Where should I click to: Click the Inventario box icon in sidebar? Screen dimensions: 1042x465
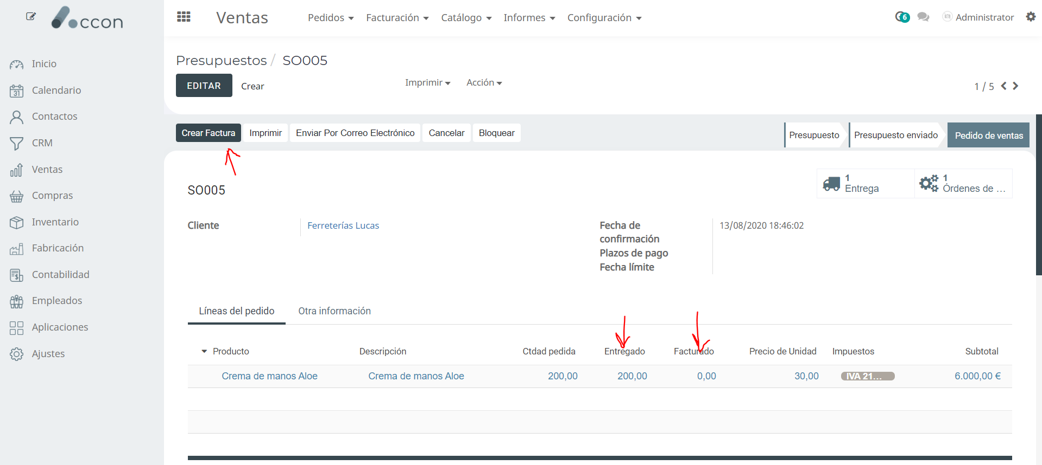point(16,222)
